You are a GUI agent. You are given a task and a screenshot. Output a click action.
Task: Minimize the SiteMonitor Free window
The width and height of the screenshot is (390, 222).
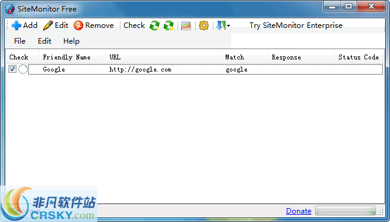click(332, 7)
